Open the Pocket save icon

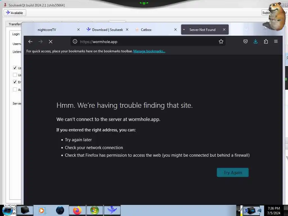(245, 41)
